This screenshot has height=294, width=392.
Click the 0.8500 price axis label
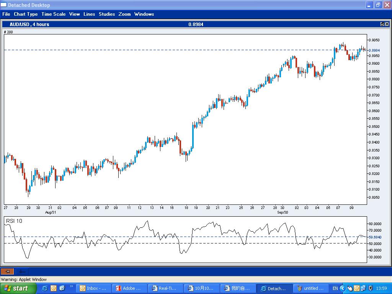coord(374,126)
